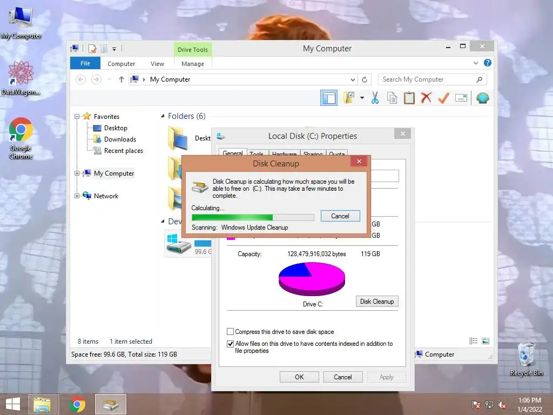
Task: Click the muted volume tray icon
Action: (502, 405)
